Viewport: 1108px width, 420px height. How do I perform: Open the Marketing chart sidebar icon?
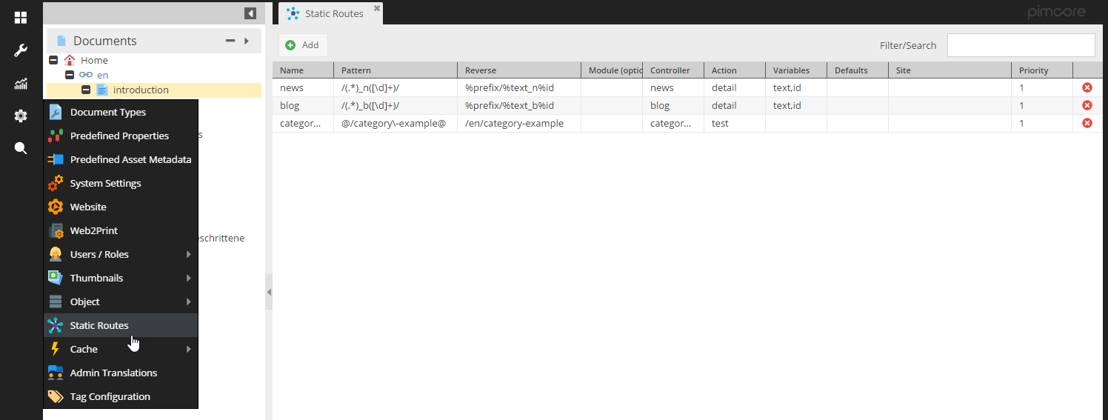tap(21, 84)
